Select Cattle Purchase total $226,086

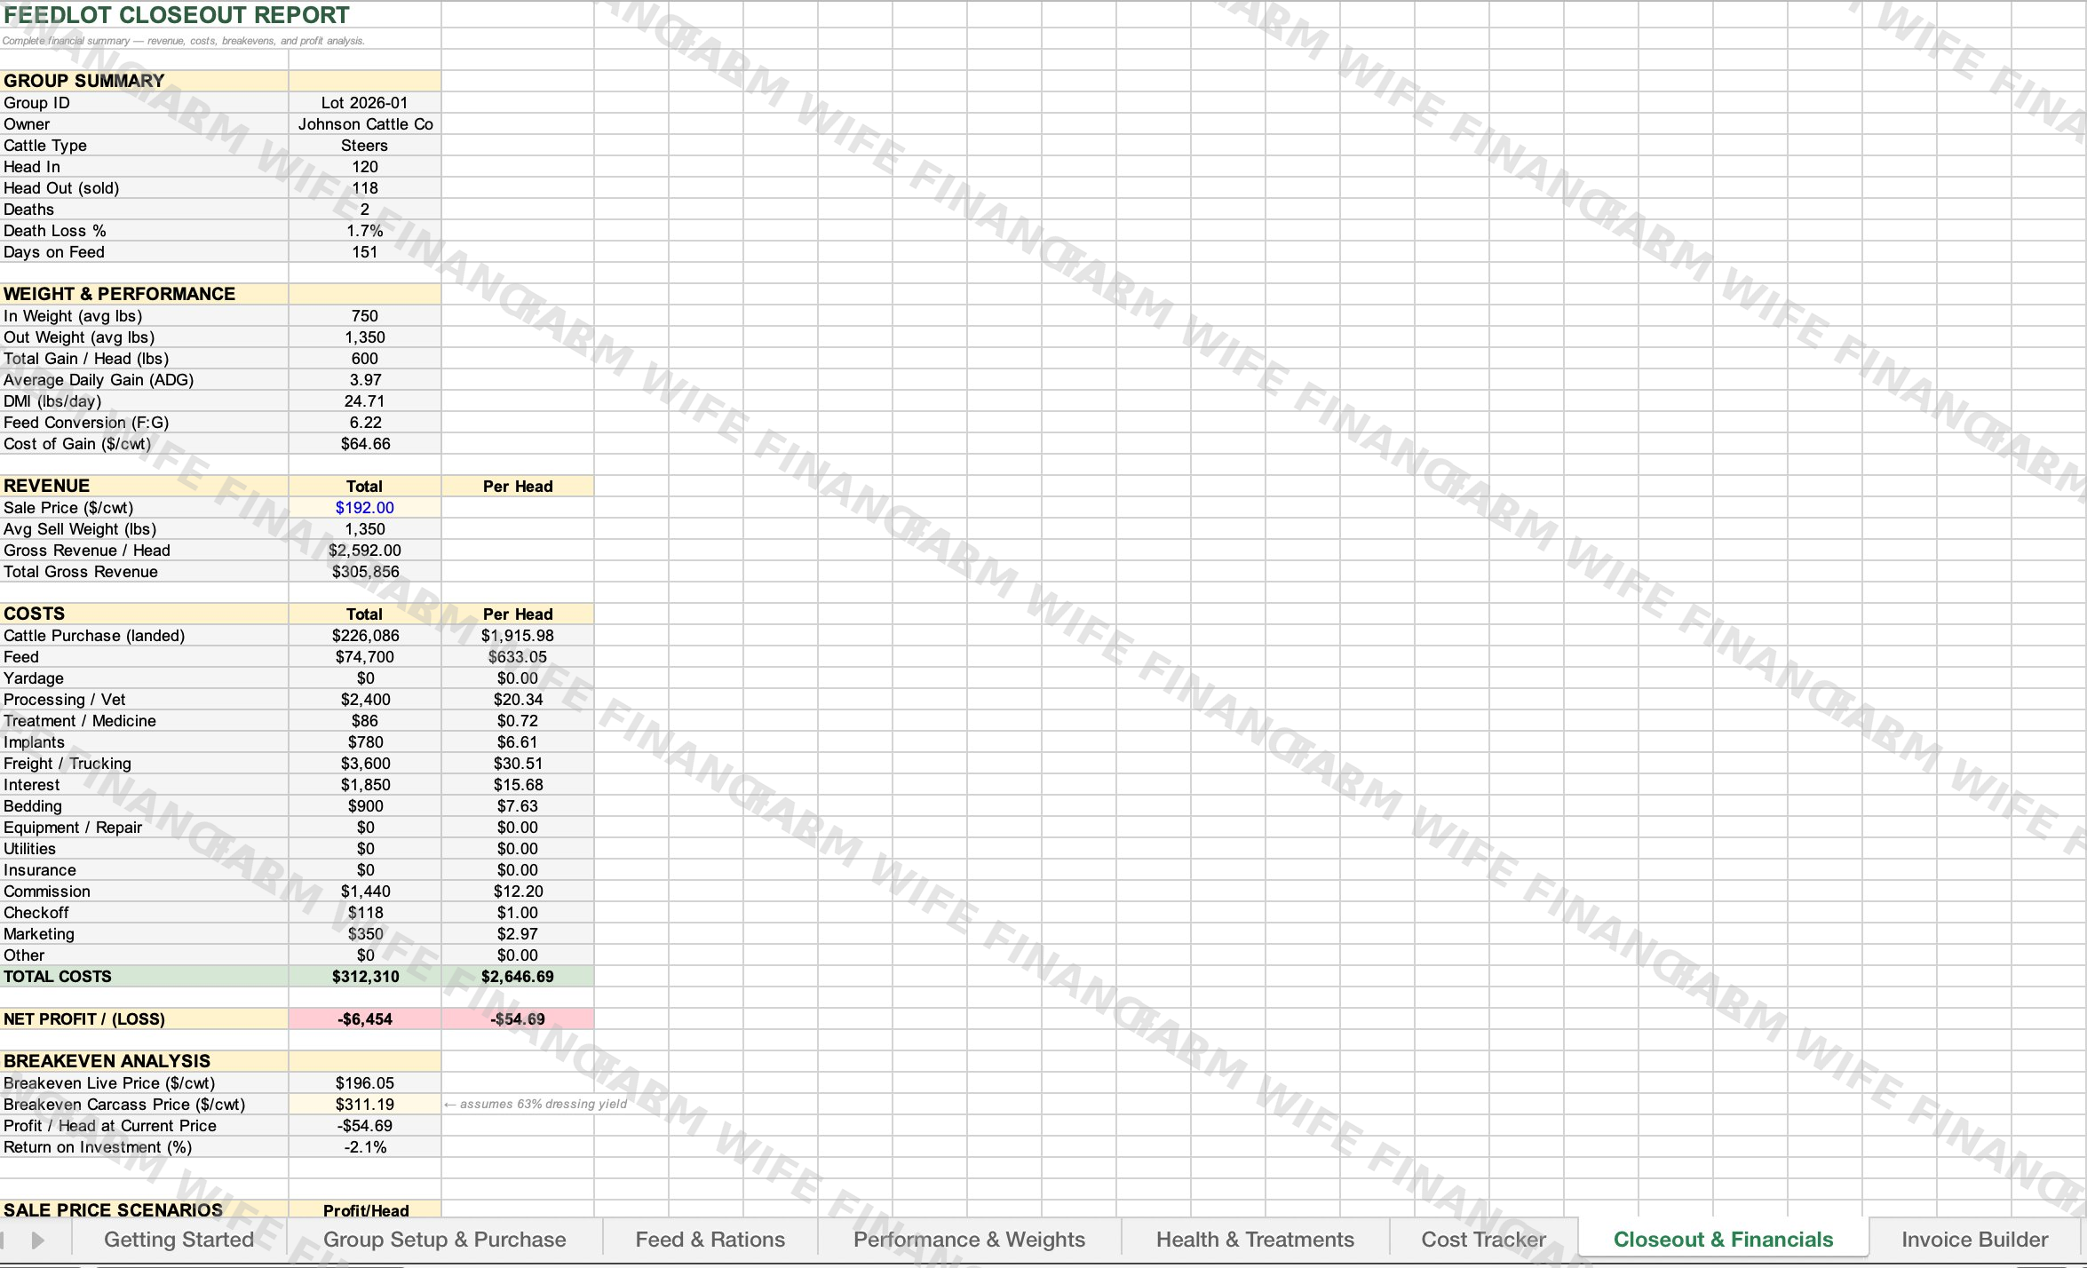[364, 636]
